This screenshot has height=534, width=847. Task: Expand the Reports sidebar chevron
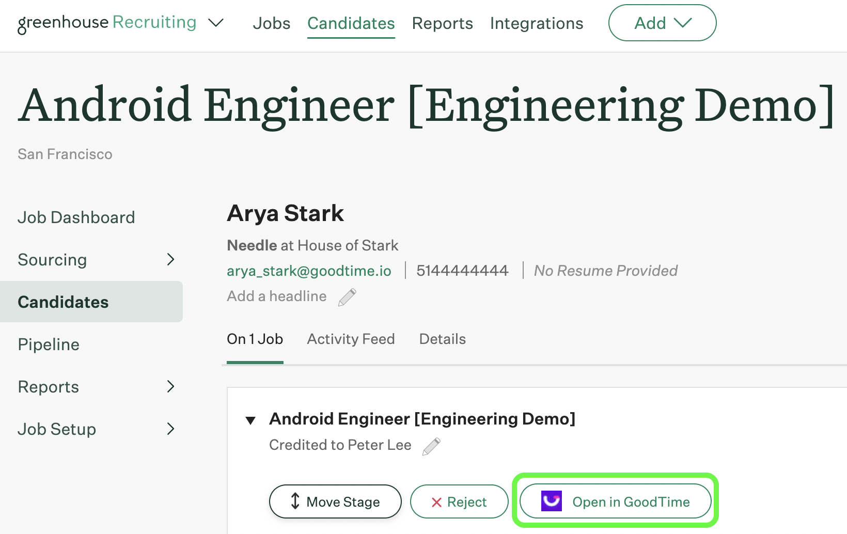[170, 386]
